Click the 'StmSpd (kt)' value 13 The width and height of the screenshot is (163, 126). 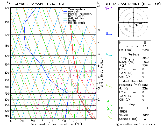(144, 119)
